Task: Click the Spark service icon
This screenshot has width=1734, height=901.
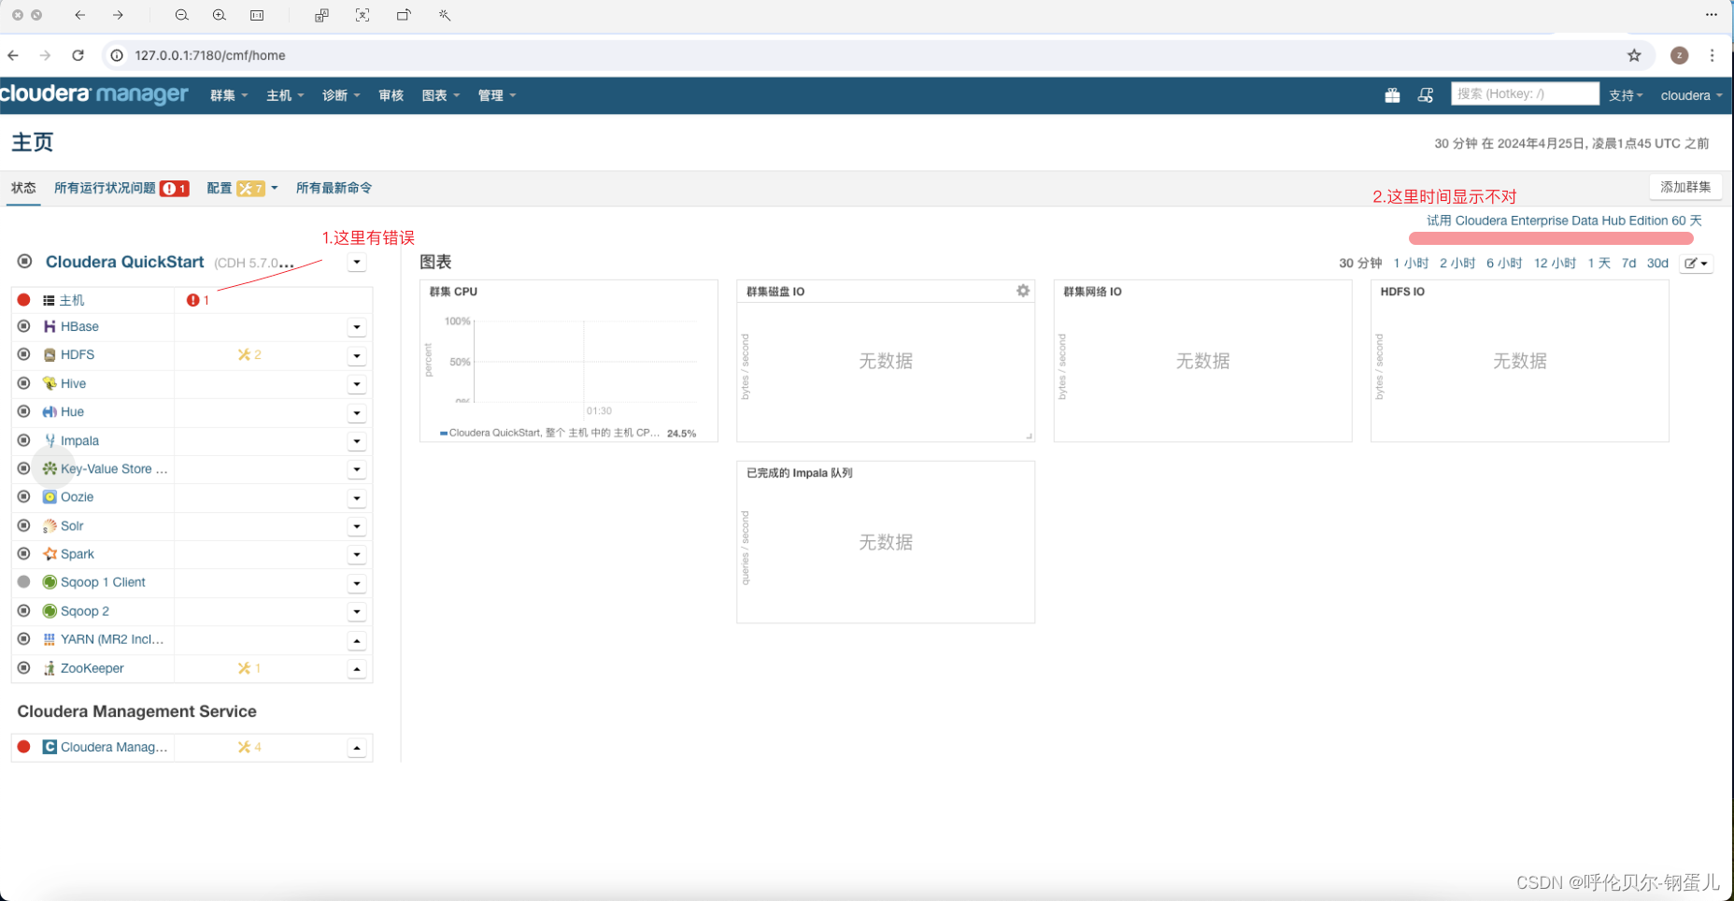Action: (50, 554)
